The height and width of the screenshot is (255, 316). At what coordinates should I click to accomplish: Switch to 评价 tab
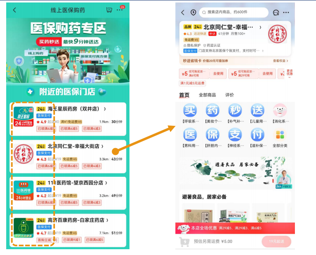coord(229,95)
